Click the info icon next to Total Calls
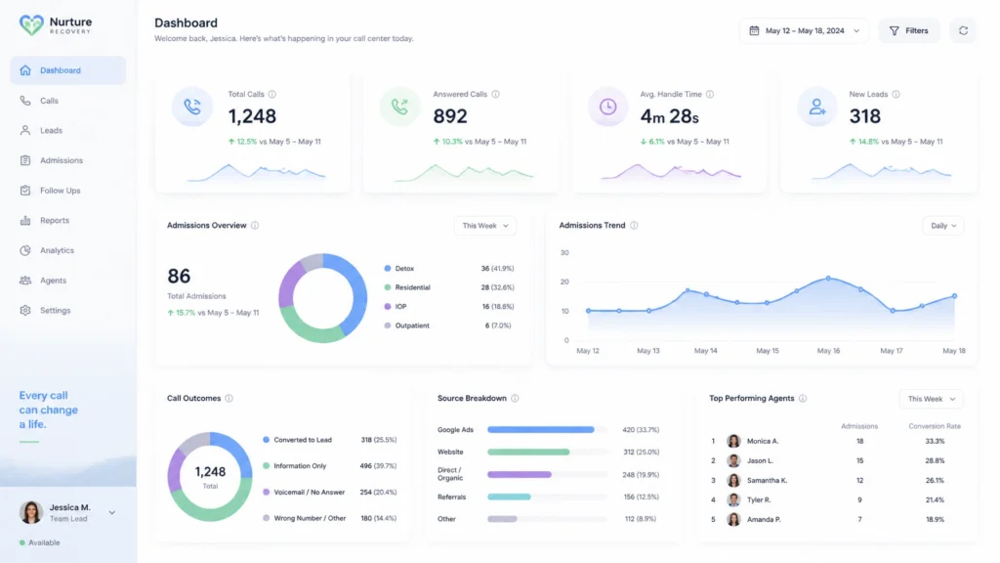The image size is (1000, 563). coord(272,95)
